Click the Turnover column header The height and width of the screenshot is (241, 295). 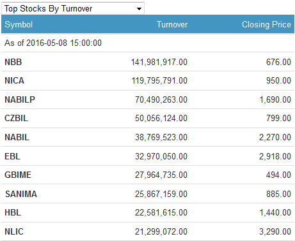(x=172, y=24)
